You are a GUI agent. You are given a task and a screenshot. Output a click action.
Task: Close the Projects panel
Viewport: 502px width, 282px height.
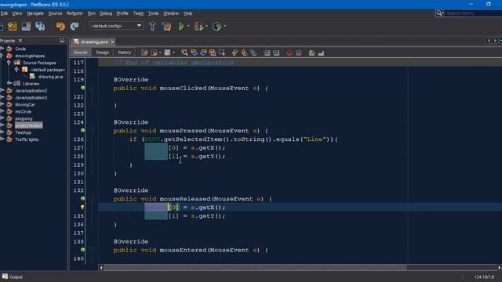tap(20, 41)
